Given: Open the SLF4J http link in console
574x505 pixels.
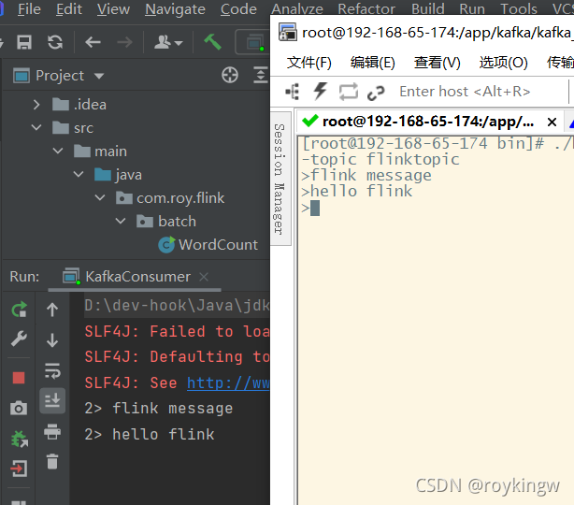Looking at the screenshot, I should click(x=228, y=383).
